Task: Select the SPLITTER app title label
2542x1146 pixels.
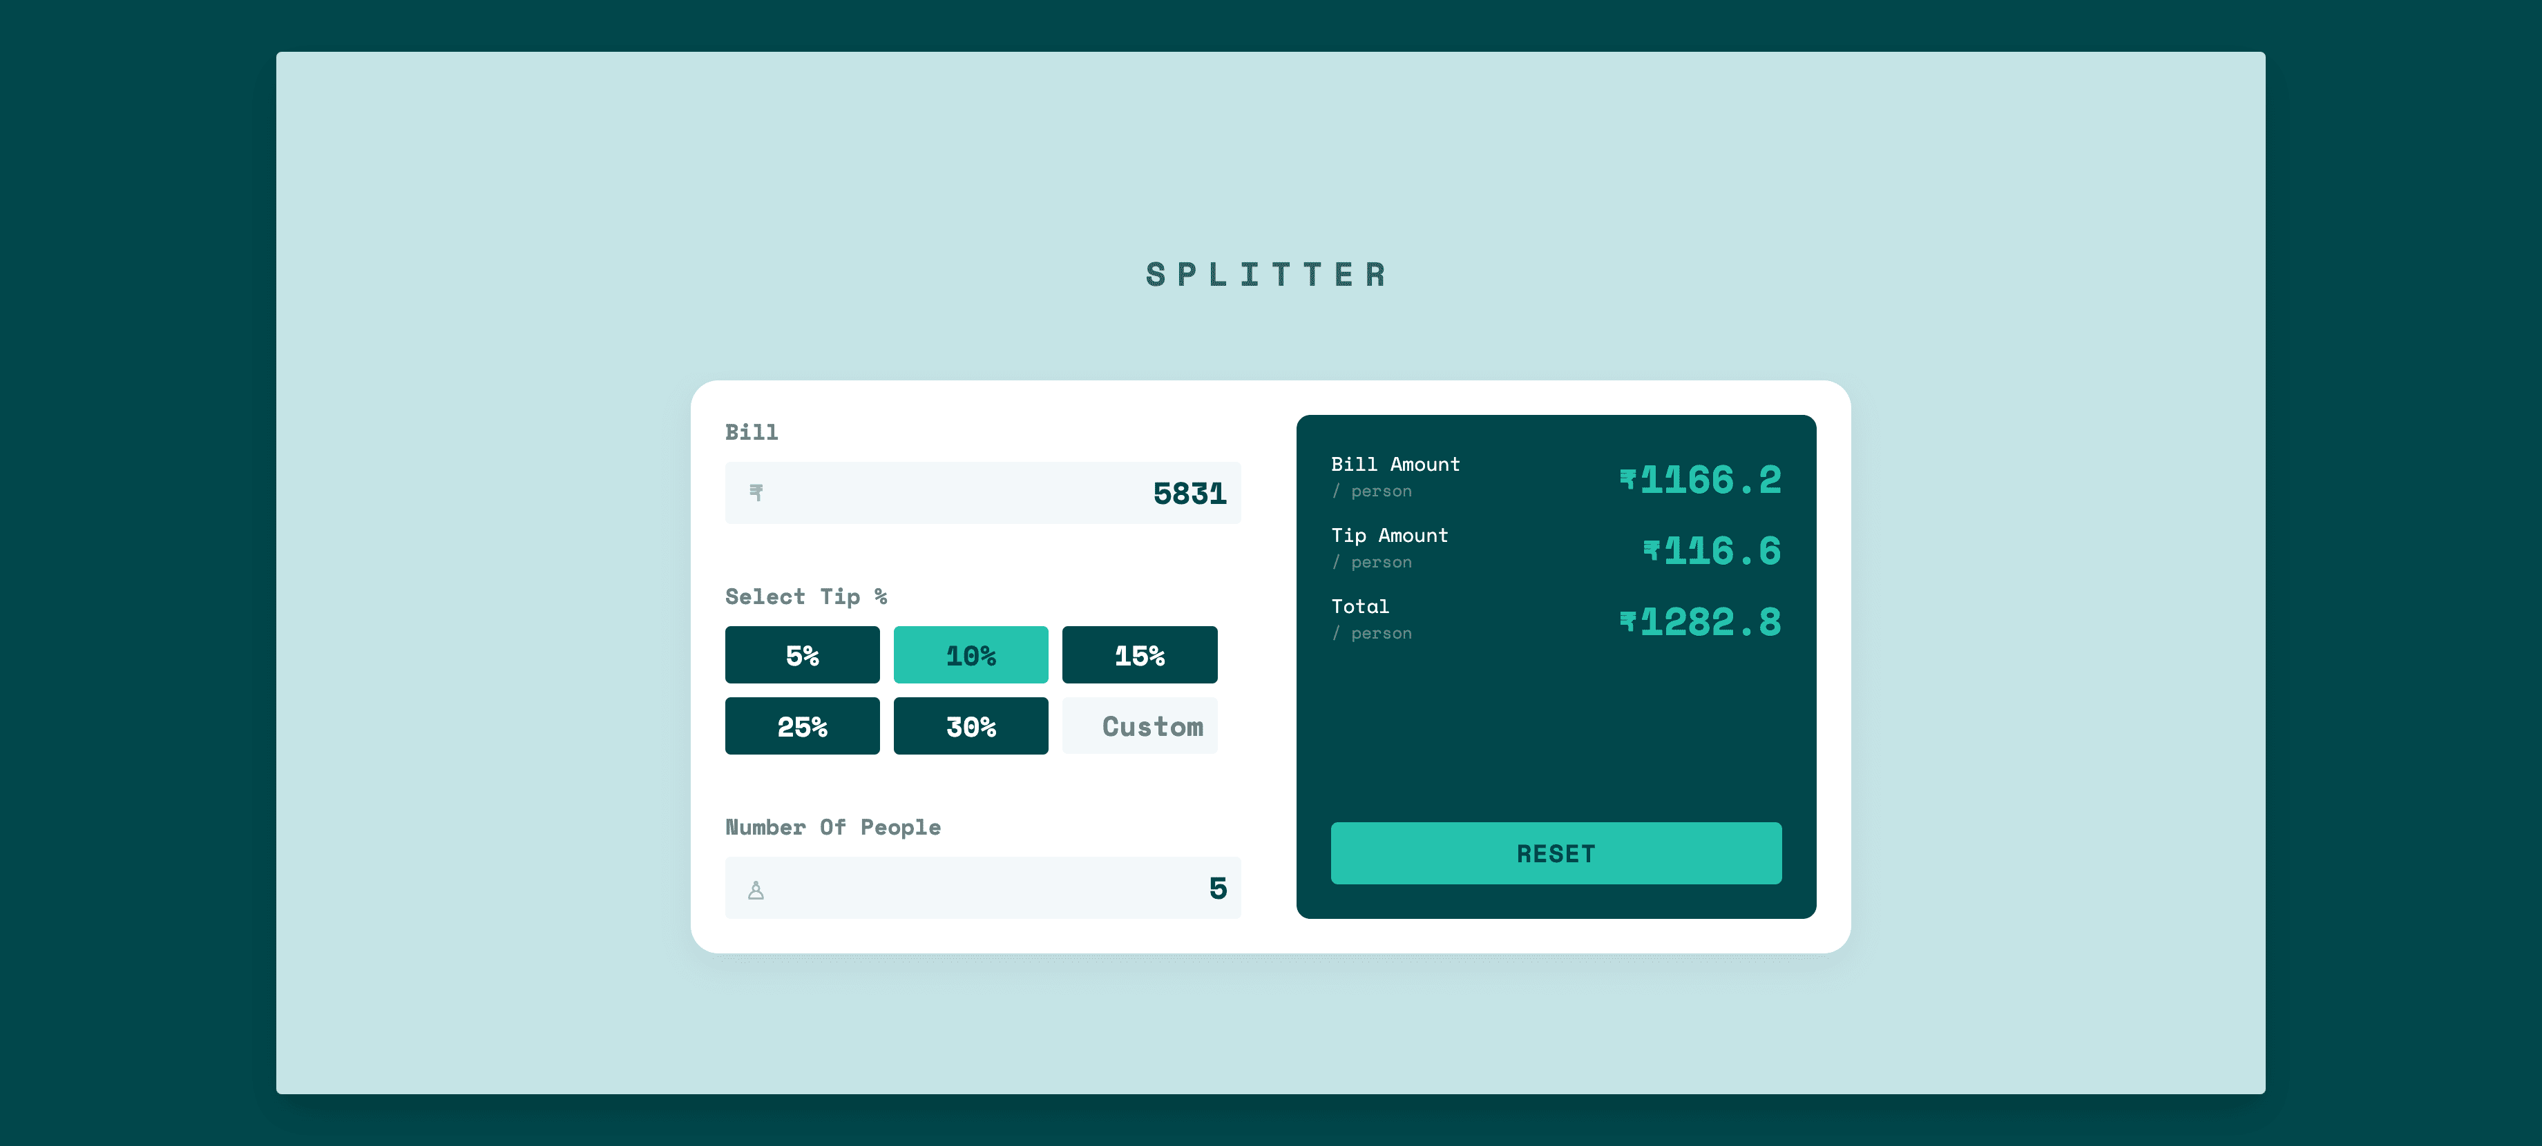Action: pyautogui.click(x=1270, y=272)
